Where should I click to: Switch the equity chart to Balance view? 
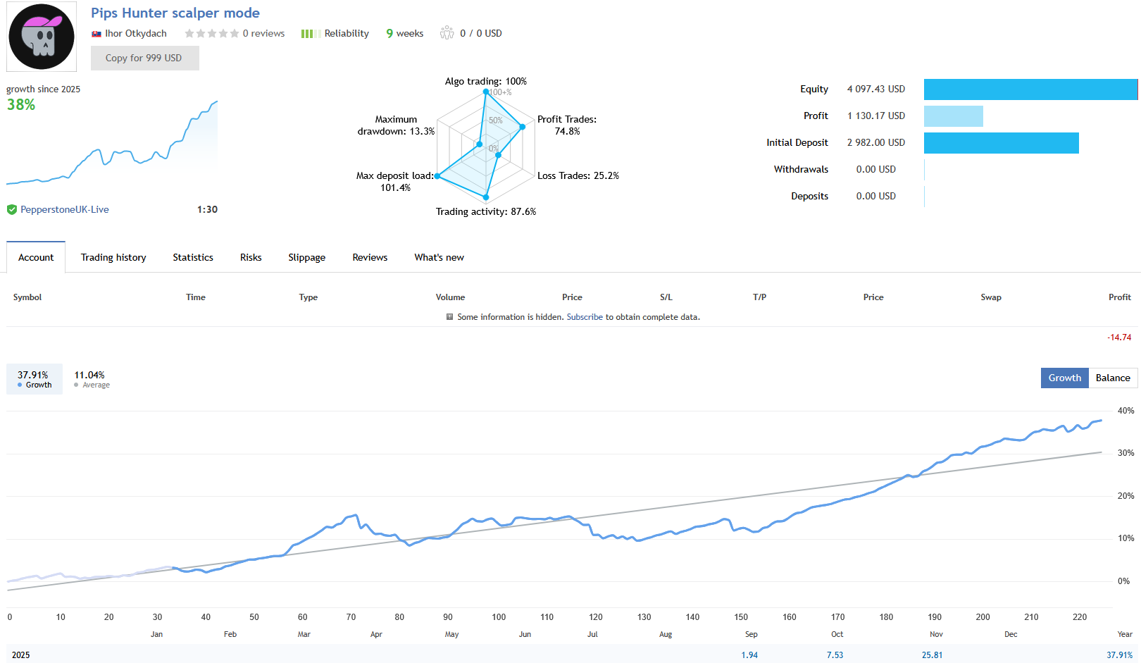1113,378
